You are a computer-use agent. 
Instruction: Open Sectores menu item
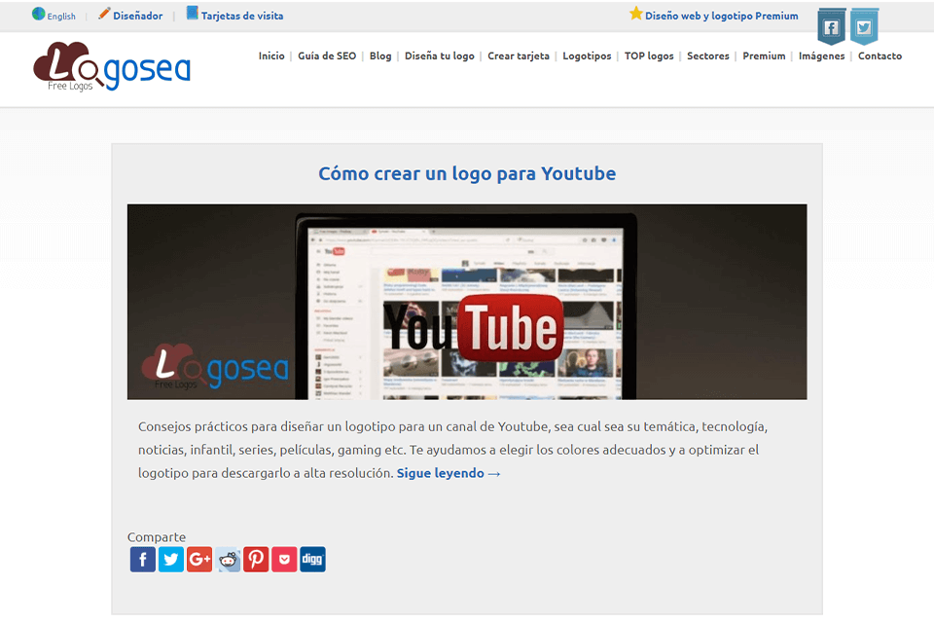pyautogui.click(x=708, y=56)
